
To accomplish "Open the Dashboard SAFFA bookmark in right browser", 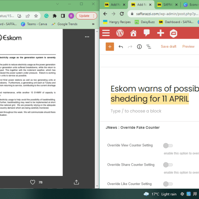I will [176, 22].
